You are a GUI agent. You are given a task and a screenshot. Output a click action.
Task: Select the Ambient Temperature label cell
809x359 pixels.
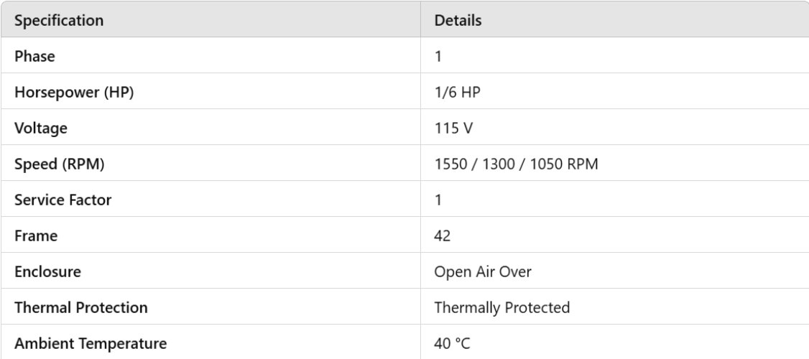tap(91, 343)
